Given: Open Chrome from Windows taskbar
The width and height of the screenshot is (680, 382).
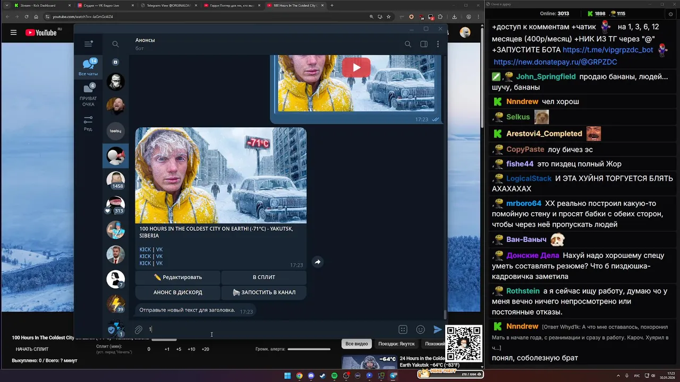Looking at the screenshot, I should coord(299,376).
